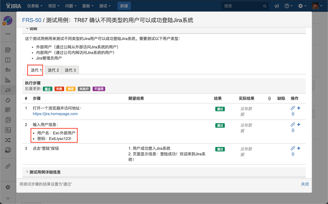Click step 2 plus create defect icon

299,125
